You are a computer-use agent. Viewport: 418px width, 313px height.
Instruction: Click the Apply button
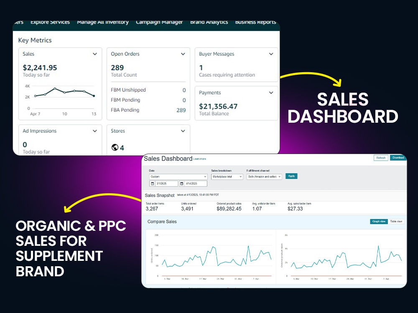coord(291,176)
